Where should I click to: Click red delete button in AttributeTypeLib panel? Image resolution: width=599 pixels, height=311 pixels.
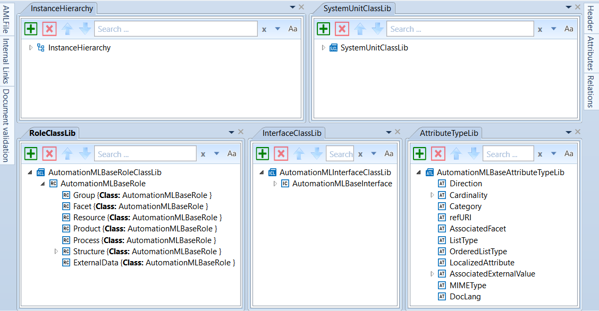coord(438,154)
